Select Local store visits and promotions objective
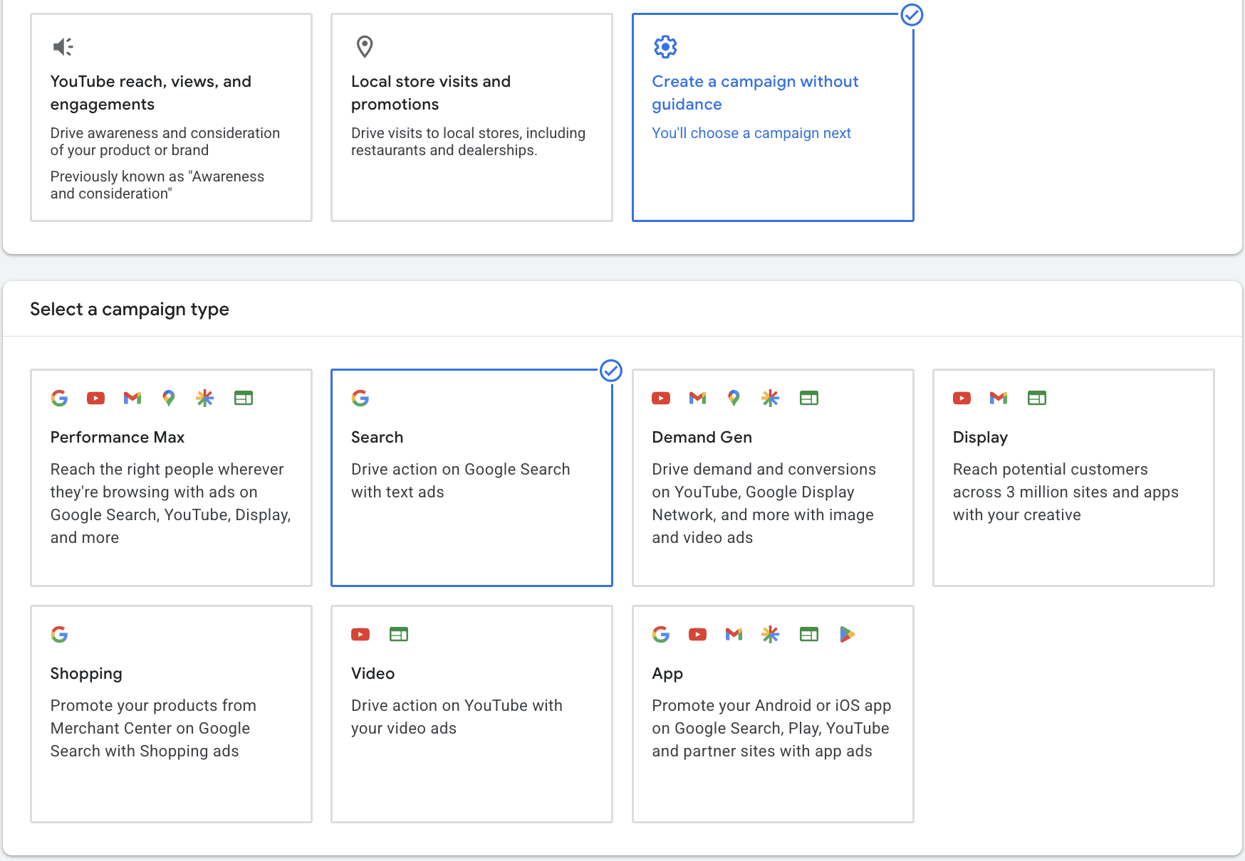Viewport: 1245px width, 861px height. (x=472, y=117)
